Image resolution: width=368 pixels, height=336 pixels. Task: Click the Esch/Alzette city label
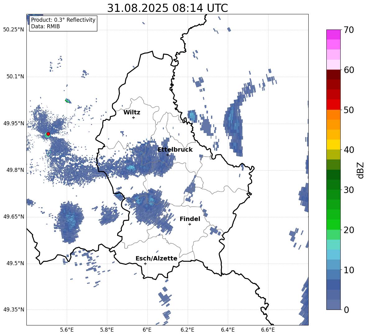(x=156, y=259)
